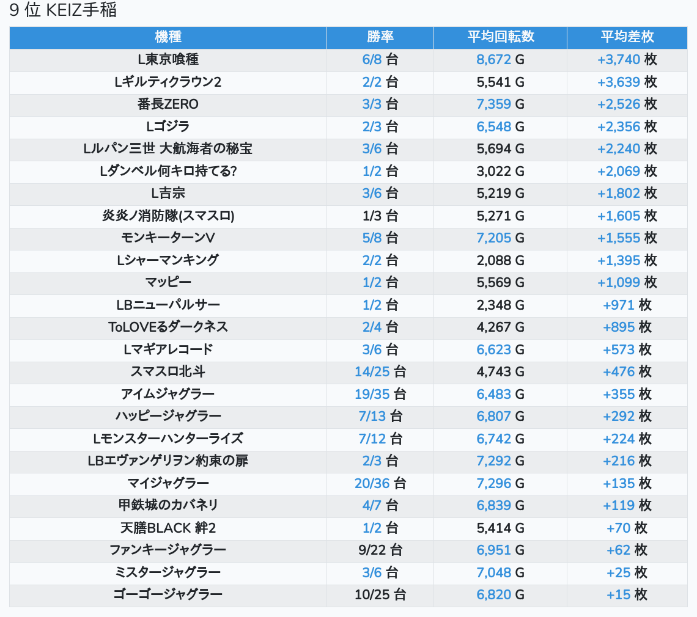Click the 3,022 G average spins value
697x617 pixels.
(x=501, y=171)
